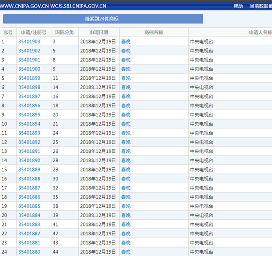Image resolution: width=272 pixels, height=256 pixels.
Task: Click the 春晚 trademark in row 1
Action: coord(126,42)
